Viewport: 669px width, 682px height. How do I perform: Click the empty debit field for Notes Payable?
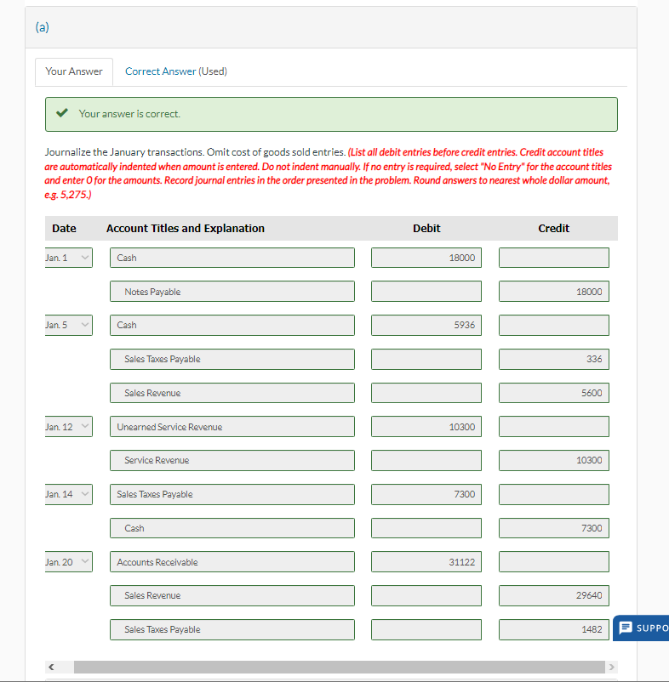(x=426, y=292)
